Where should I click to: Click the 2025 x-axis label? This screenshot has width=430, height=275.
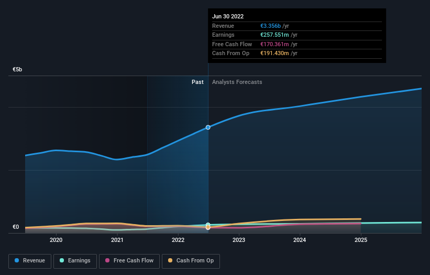click(361, 240)
